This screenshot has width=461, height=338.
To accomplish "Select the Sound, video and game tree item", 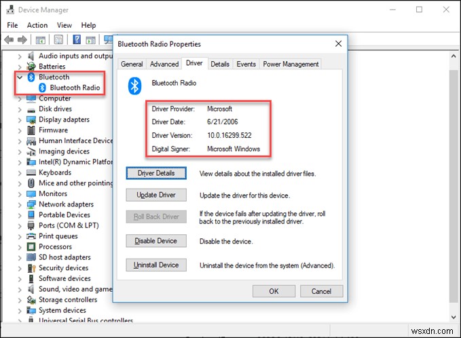I will 75,289.
